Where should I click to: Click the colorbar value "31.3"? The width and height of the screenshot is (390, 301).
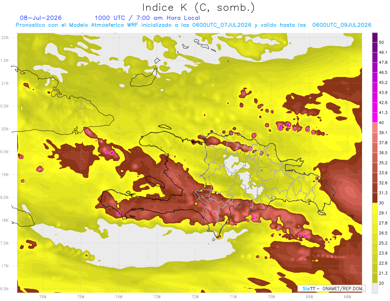point(383,193)
